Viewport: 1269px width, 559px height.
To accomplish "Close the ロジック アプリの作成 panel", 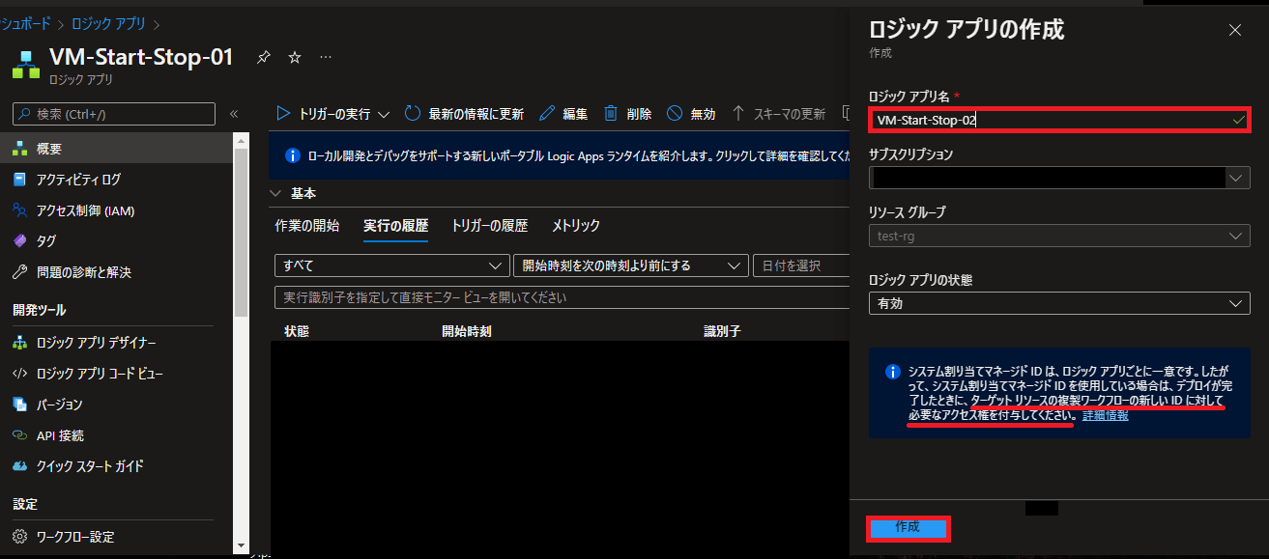I will click(x=1235, y=30).
